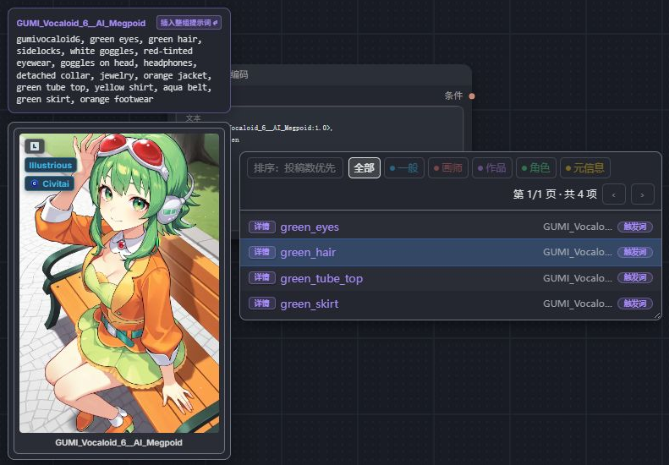Select the 作品 filter tab
669x465 pixels.
click(492, 168)
